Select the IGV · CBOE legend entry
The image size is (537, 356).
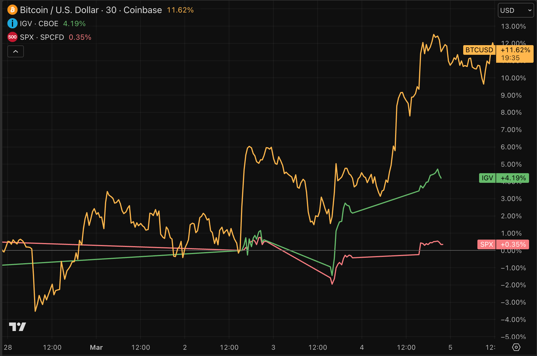[39, 24]
